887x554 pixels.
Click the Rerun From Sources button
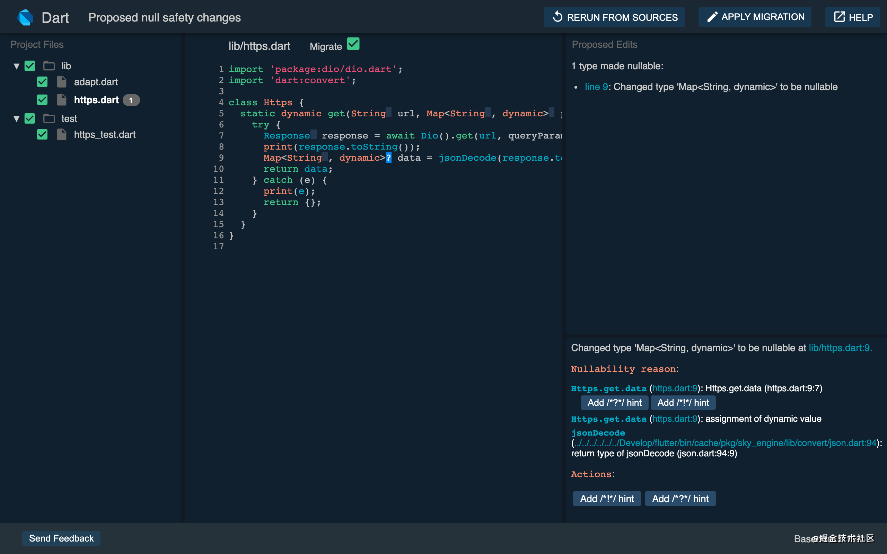coord(614,17)
